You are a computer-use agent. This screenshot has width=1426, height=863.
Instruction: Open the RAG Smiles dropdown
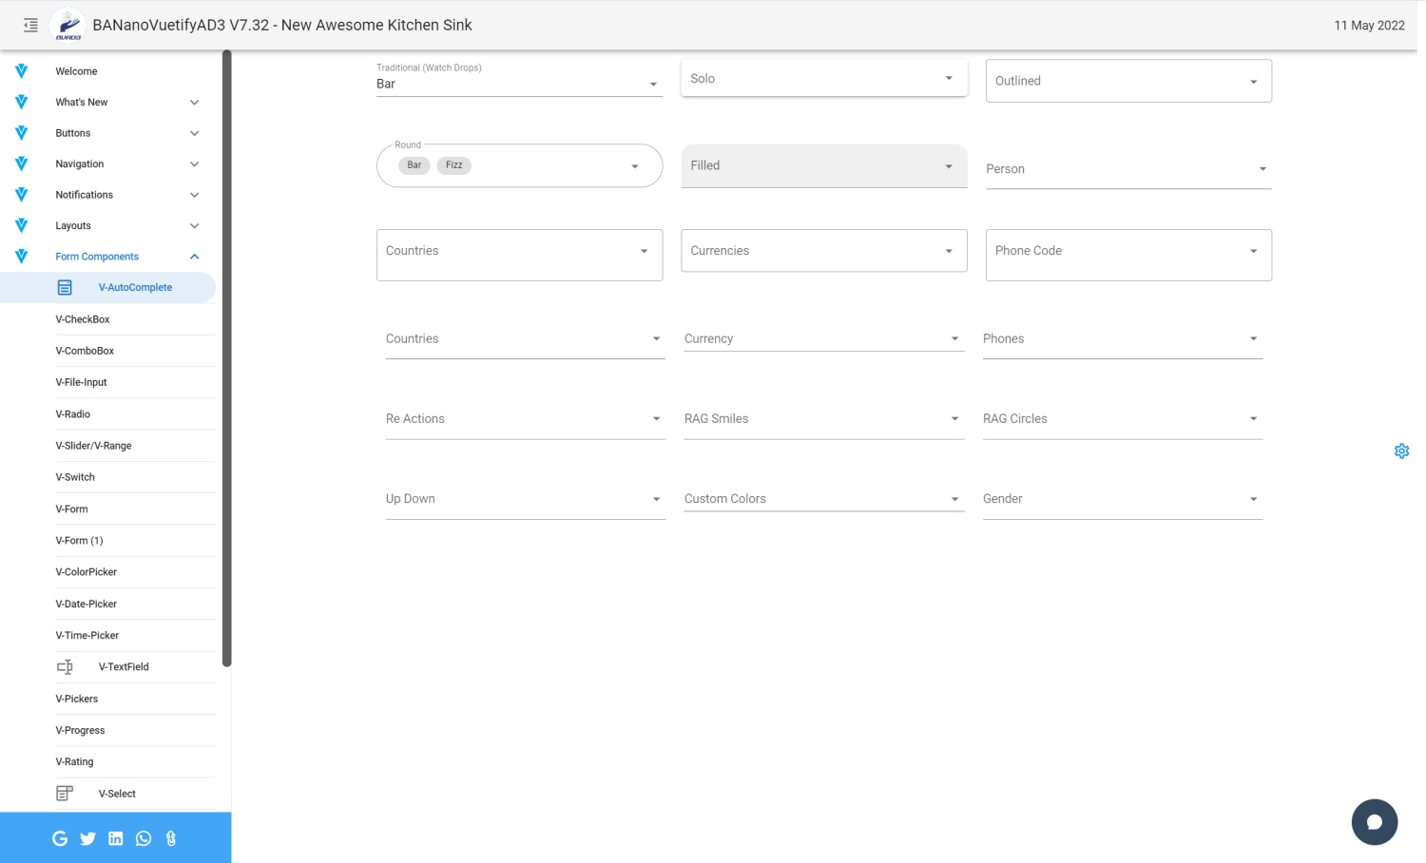point(823,419)
